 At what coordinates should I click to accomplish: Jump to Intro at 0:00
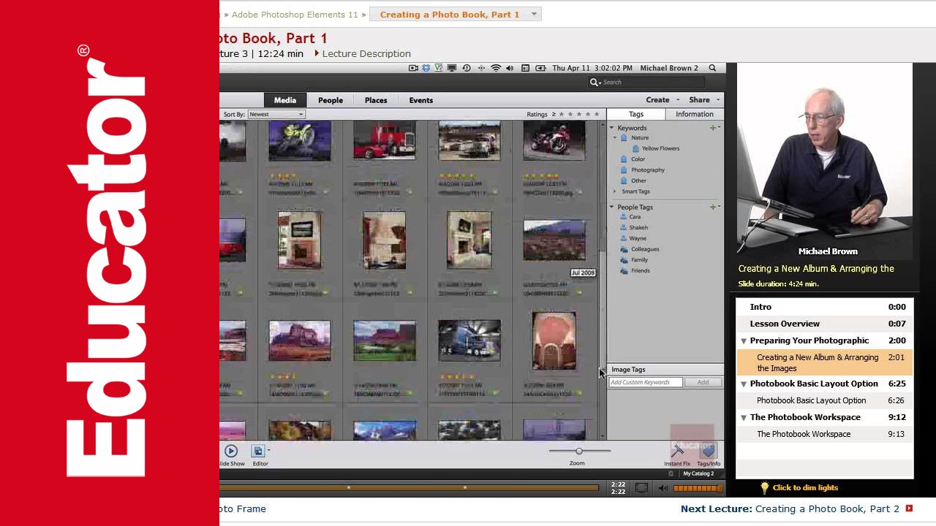tap(824, 307)
